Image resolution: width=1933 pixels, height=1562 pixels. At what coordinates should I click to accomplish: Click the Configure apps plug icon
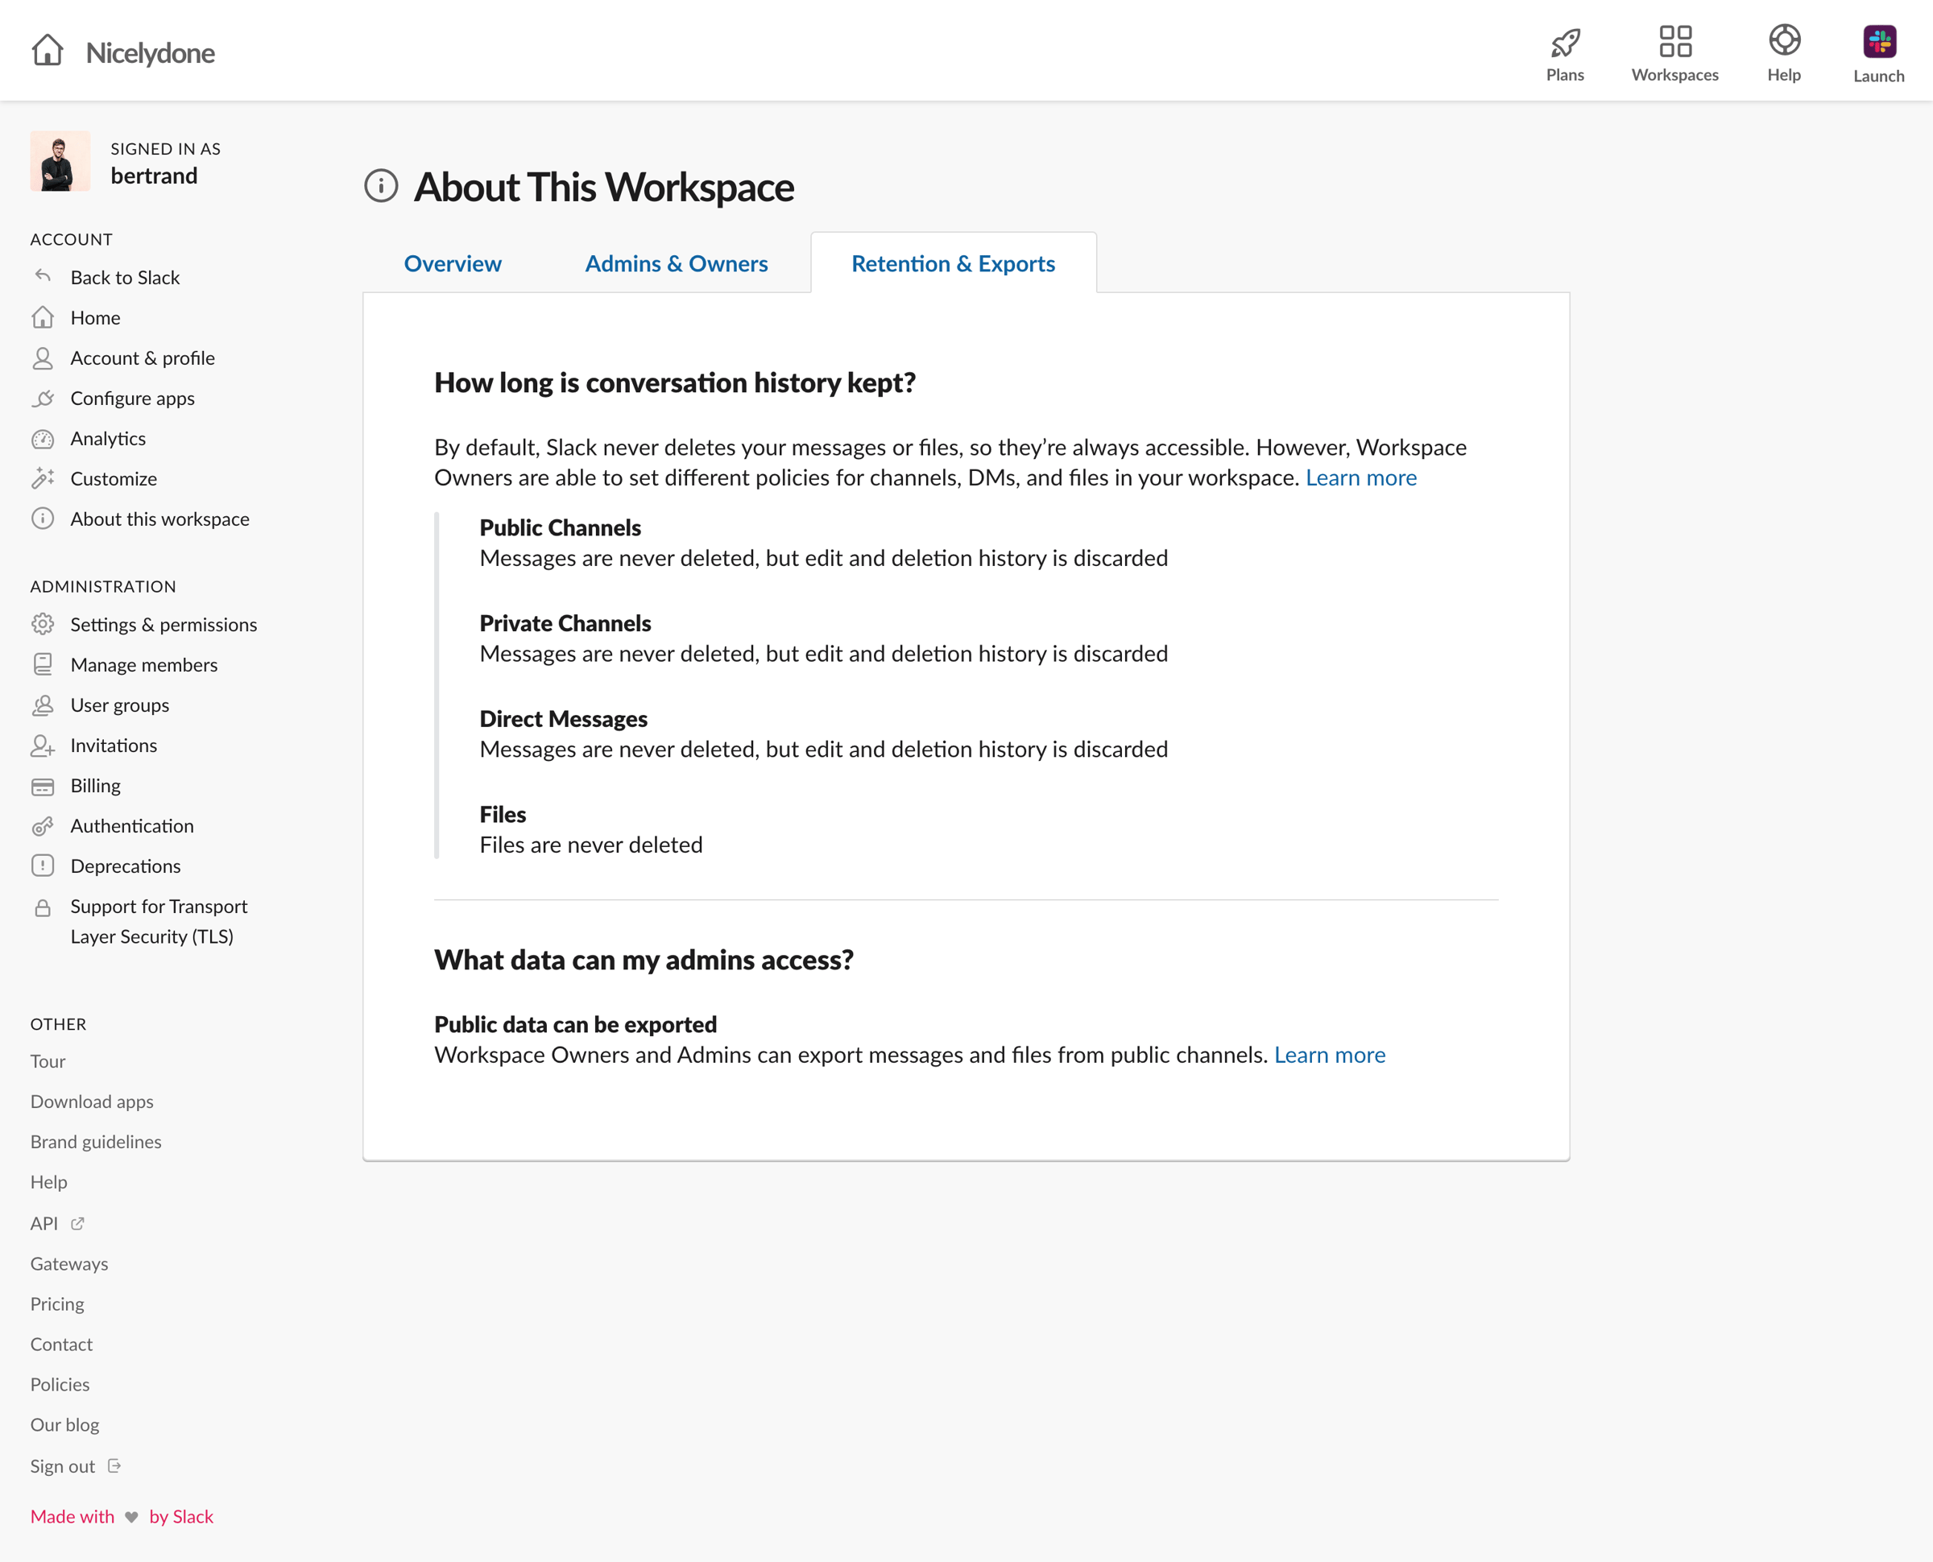coord(43,398)
